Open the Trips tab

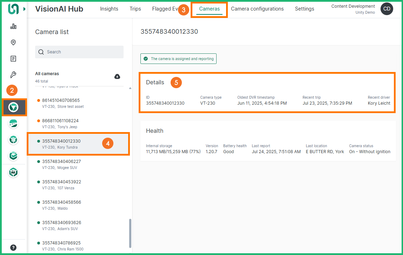(135, 9)
